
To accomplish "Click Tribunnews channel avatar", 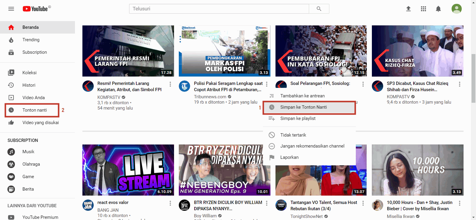I will (184, 86).
